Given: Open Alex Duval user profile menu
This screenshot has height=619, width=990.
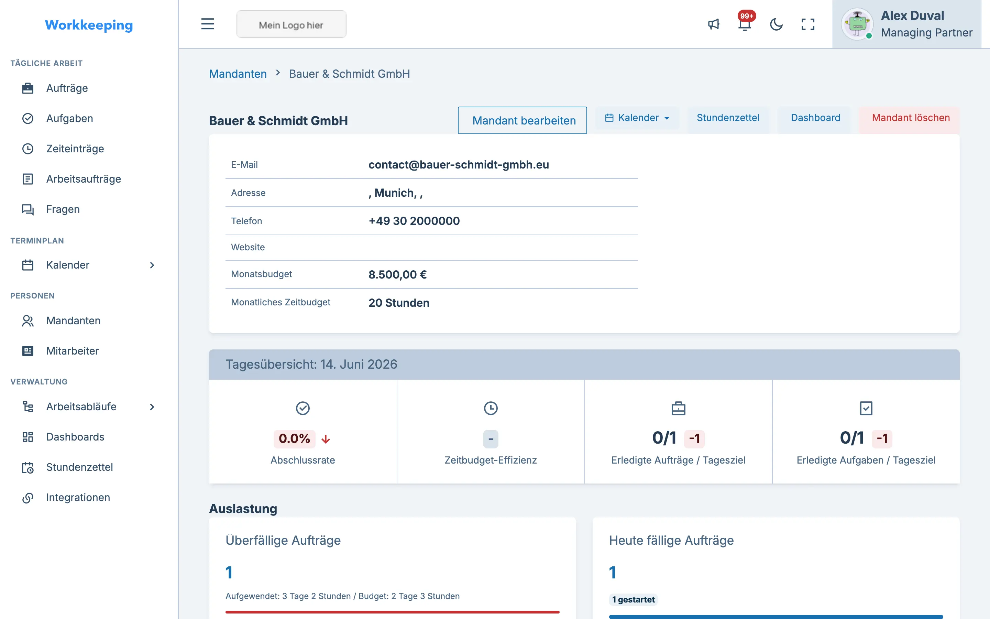Looking at the screenshot, I should point(906,24).
